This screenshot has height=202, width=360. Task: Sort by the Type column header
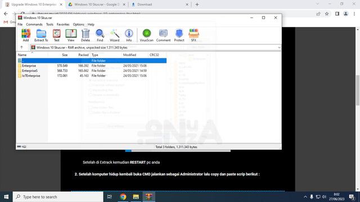click(x=106, y=55)
